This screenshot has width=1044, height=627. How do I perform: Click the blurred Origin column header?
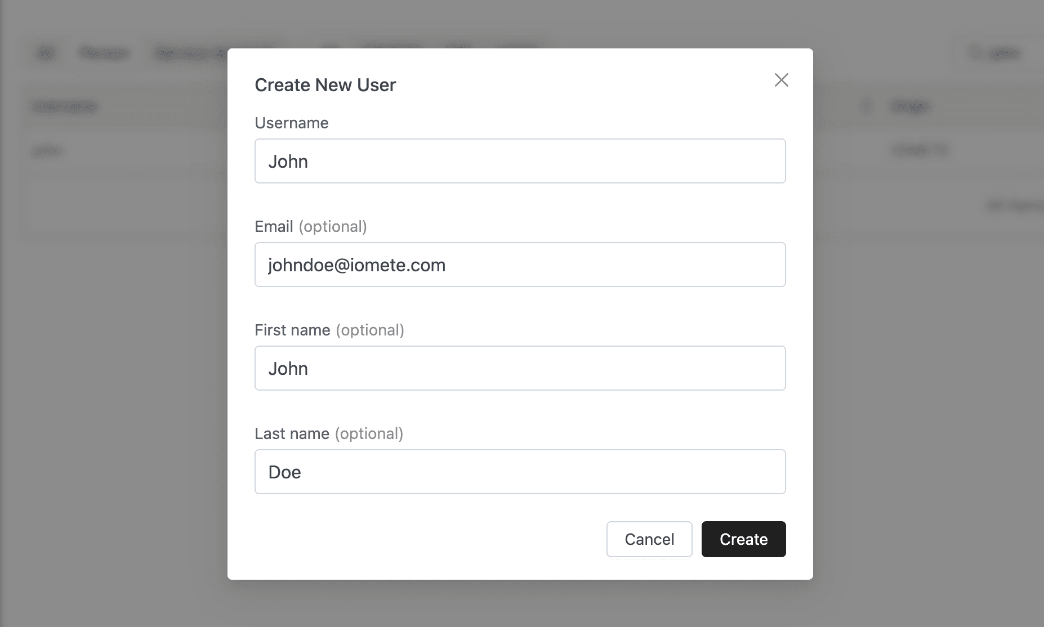tap(909, 106)
